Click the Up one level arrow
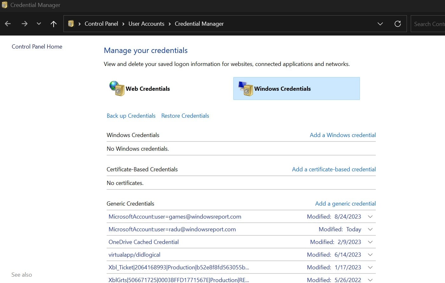This screenshot has width=445, height=283. (53, 24)
